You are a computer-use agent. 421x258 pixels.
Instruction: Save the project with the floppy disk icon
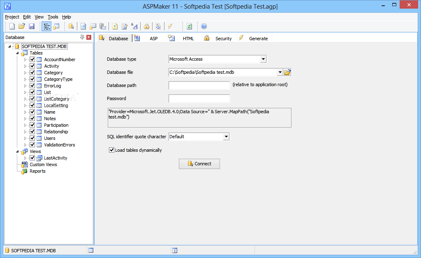click(32, 26)
